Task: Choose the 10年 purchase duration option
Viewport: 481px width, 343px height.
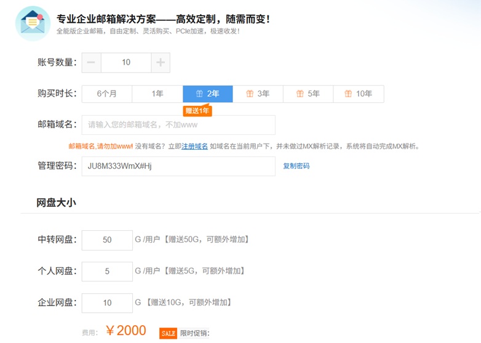Action: tap(359, 94)
